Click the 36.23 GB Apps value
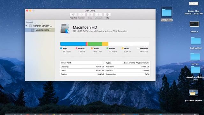This screenshot has height=115, width=204. click(x=67, y=52)
